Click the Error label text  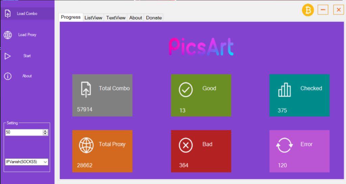click(306, 144)
